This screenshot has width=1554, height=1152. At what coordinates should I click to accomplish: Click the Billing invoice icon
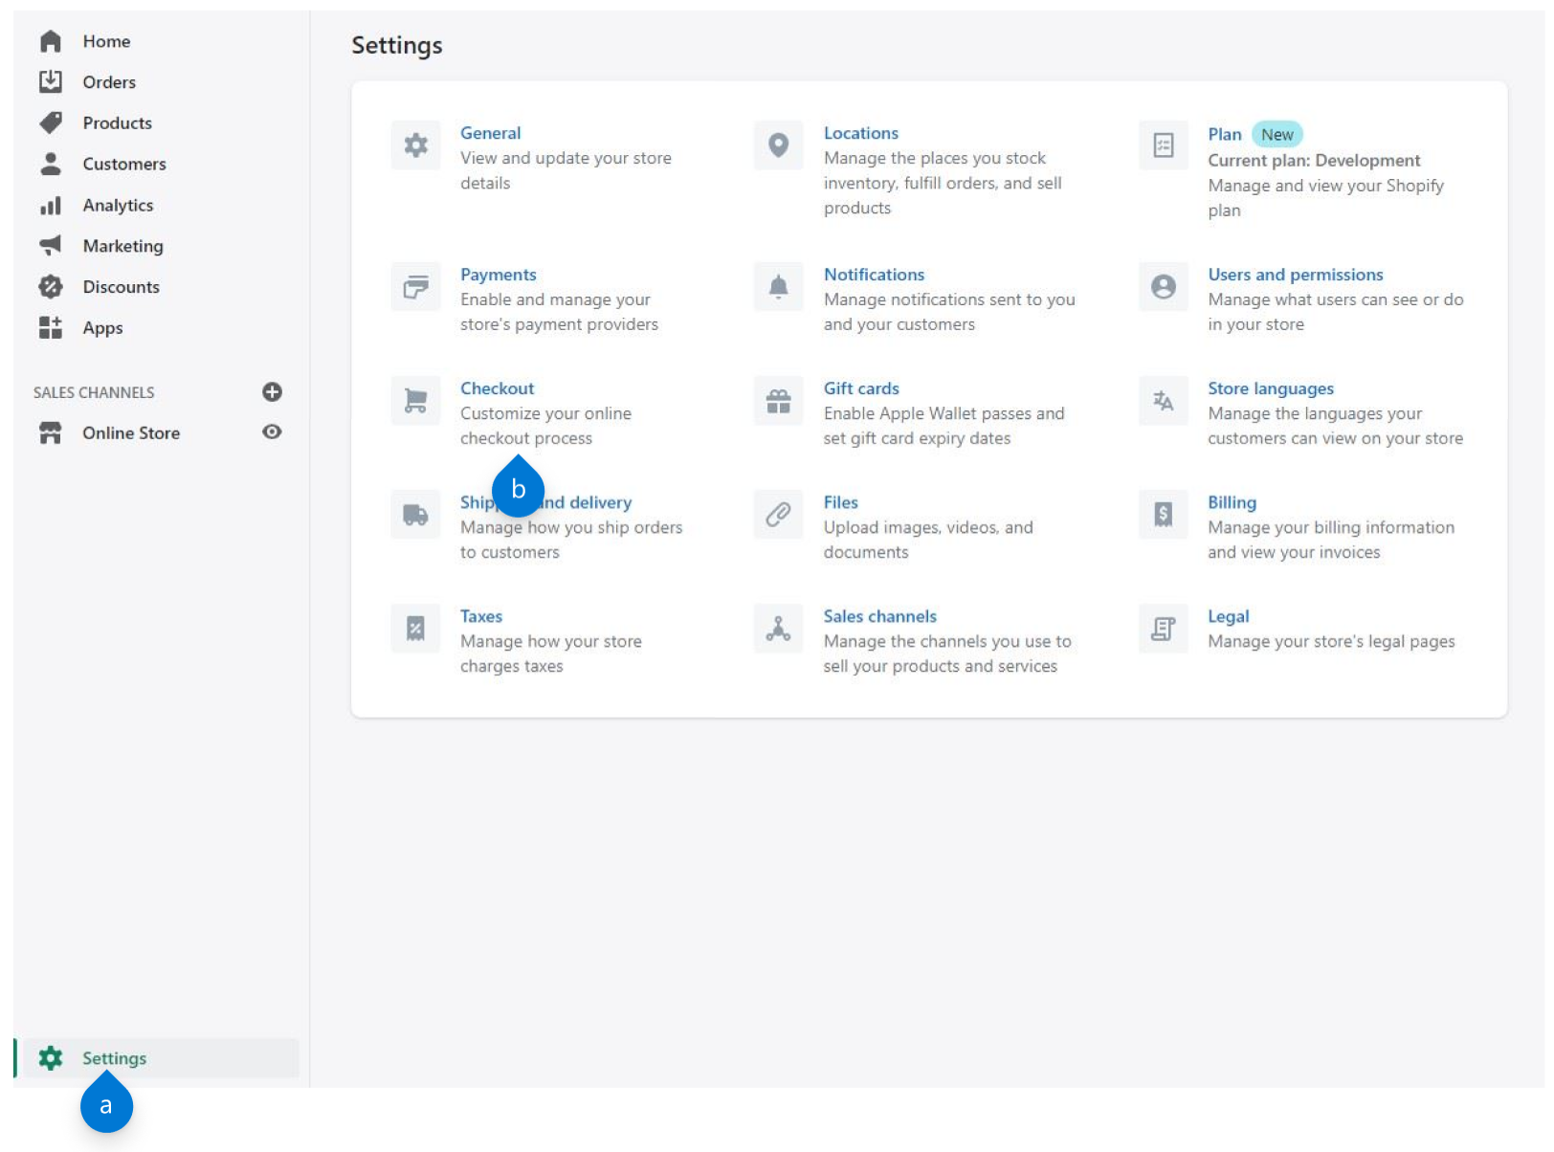[x=1164, y=515]
